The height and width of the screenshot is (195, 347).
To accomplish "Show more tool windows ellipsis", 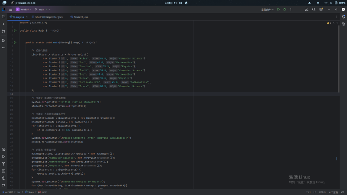I will point(3,48).
